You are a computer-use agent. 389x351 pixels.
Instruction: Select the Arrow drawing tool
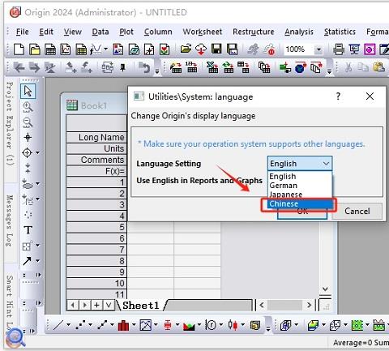(x=27, y=261)
